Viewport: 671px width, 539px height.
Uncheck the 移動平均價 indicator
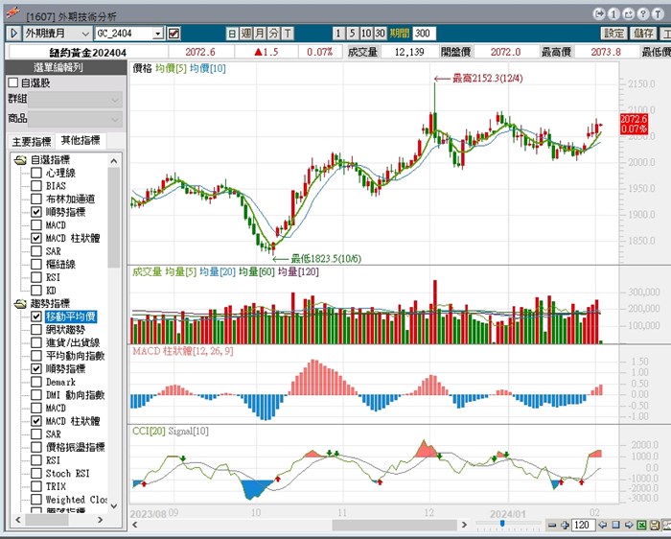pyautogui.click(x=36, y=316)
